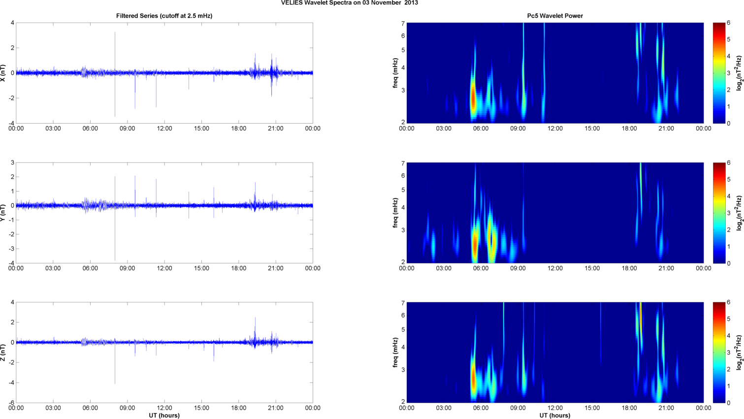Click the colorbar beside the Z-row spectrogram
Image resolution: width=744 pixels, height=419 pixels.
(x=719, y=353)
